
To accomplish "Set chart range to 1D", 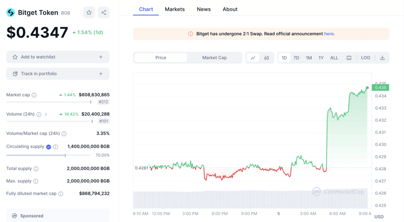I will point(284,58).
